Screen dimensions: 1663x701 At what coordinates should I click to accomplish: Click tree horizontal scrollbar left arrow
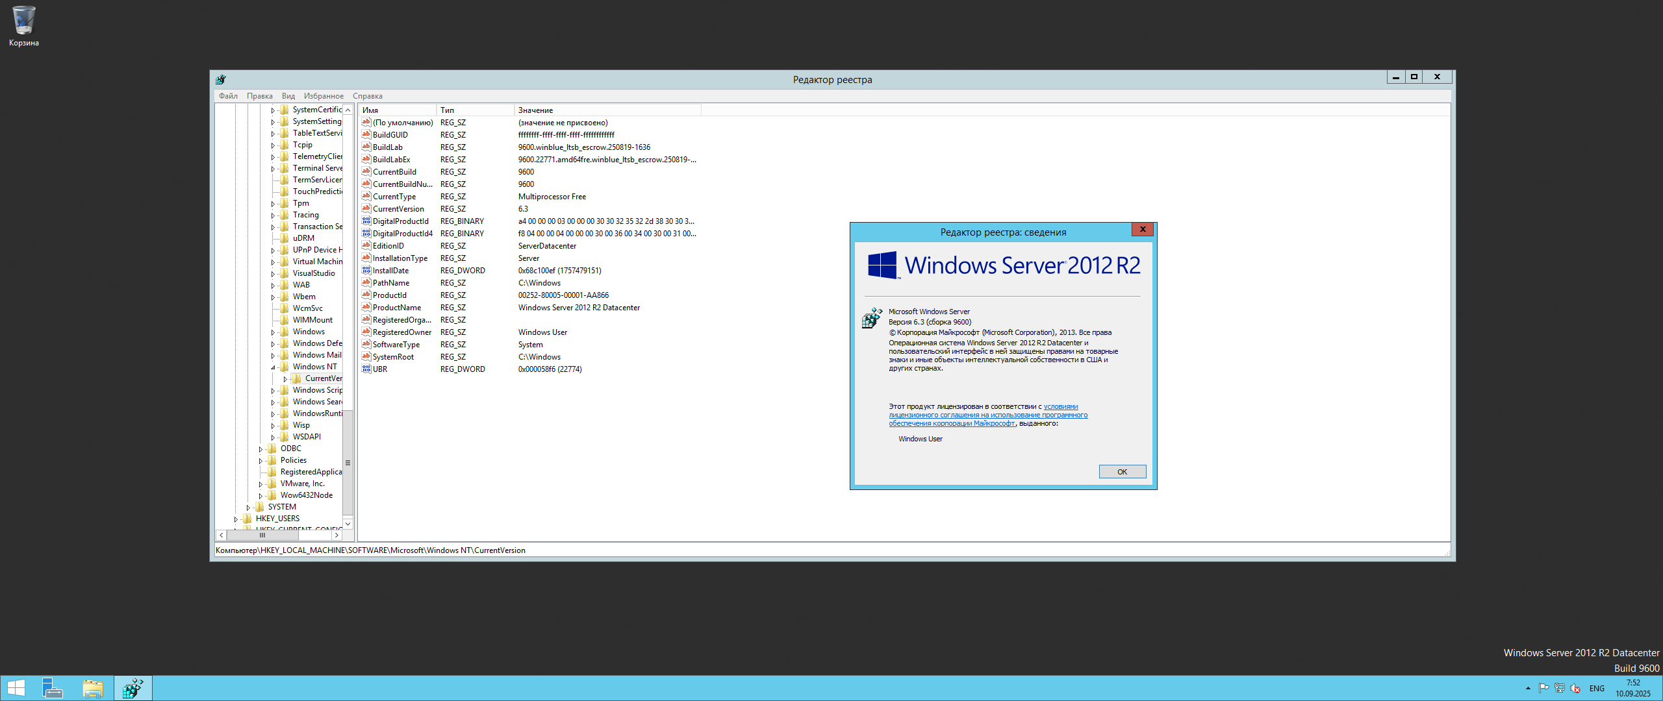coord(222,535)
